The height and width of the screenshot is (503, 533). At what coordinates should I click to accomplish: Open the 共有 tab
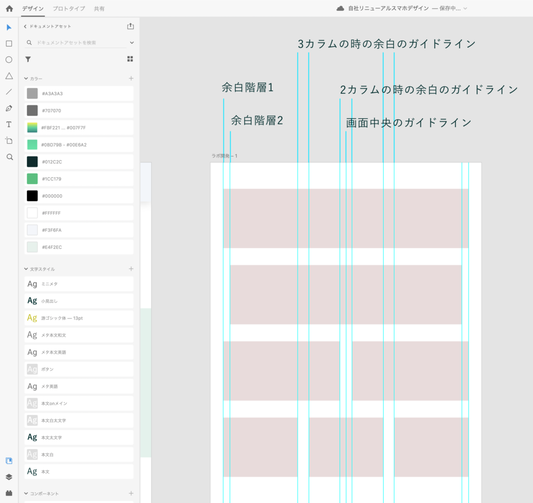click(99, 9)
